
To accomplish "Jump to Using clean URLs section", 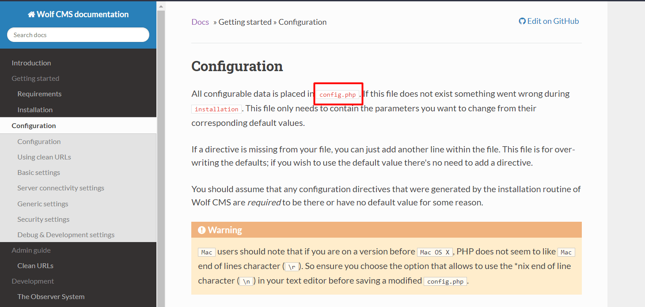I will pyautogui.click(x=44, y=157).
